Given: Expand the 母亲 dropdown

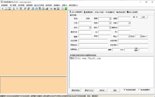Looking at the screenshot, I should point(110,23).
